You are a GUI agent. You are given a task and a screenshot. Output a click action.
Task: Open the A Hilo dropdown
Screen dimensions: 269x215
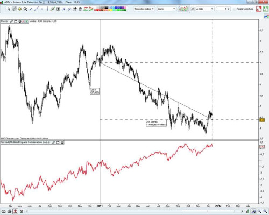tap(204, 9)
